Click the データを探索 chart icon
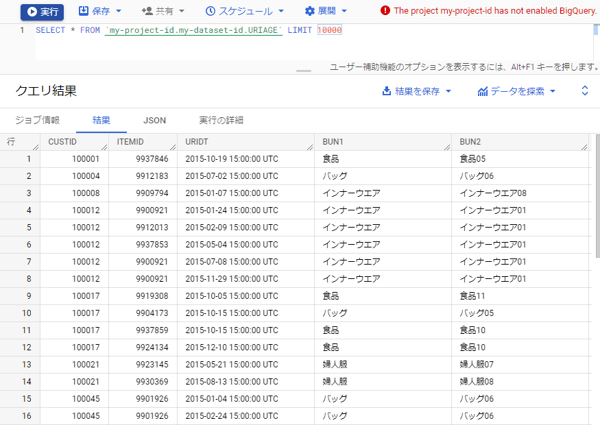This screenshot has height=425, width=600. click(483, 91)
